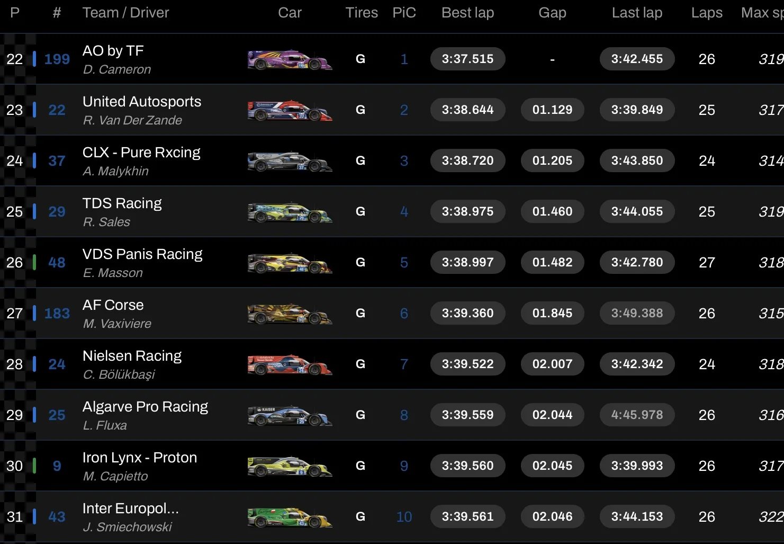Click the Tires column header
The height and width of the screenshot is (544, 784).
click(x=362, y=13)
